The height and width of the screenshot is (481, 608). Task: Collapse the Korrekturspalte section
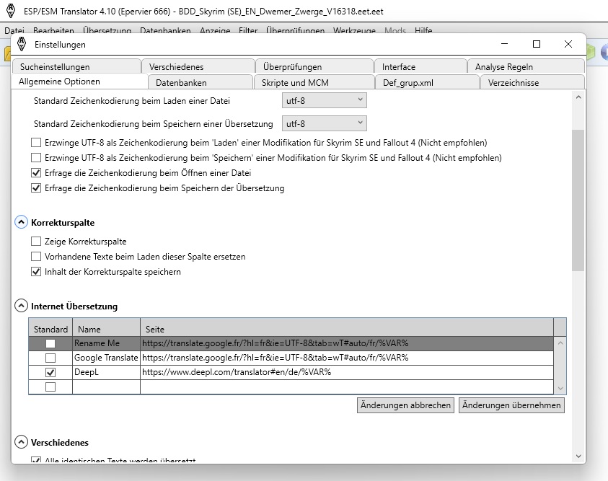(x=22, y=223)
